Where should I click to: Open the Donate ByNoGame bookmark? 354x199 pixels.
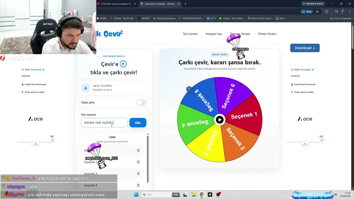point(164,19)
